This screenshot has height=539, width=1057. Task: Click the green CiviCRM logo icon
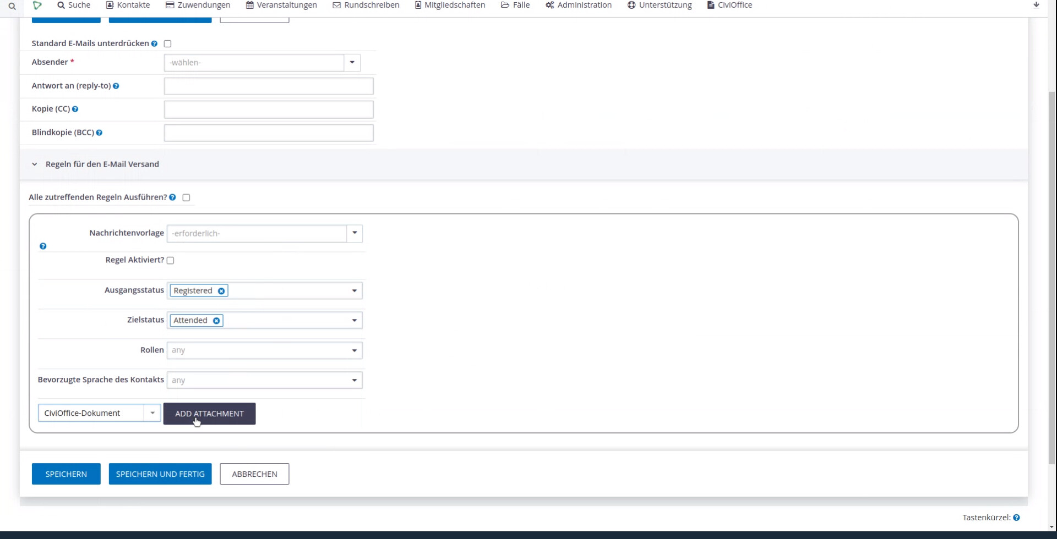tap(37, 5)
